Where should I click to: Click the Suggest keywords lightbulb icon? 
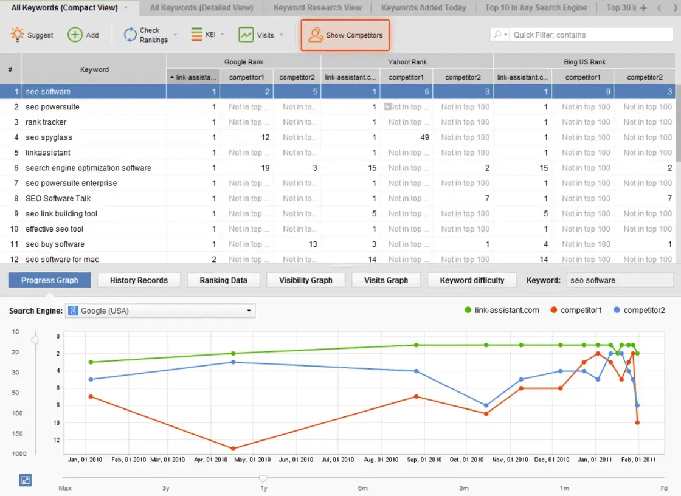tap(18, 34)
